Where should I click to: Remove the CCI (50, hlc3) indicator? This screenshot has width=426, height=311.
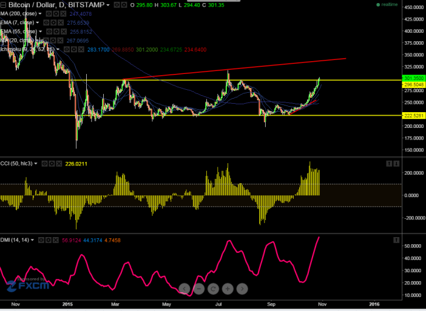tap(59, 164)
